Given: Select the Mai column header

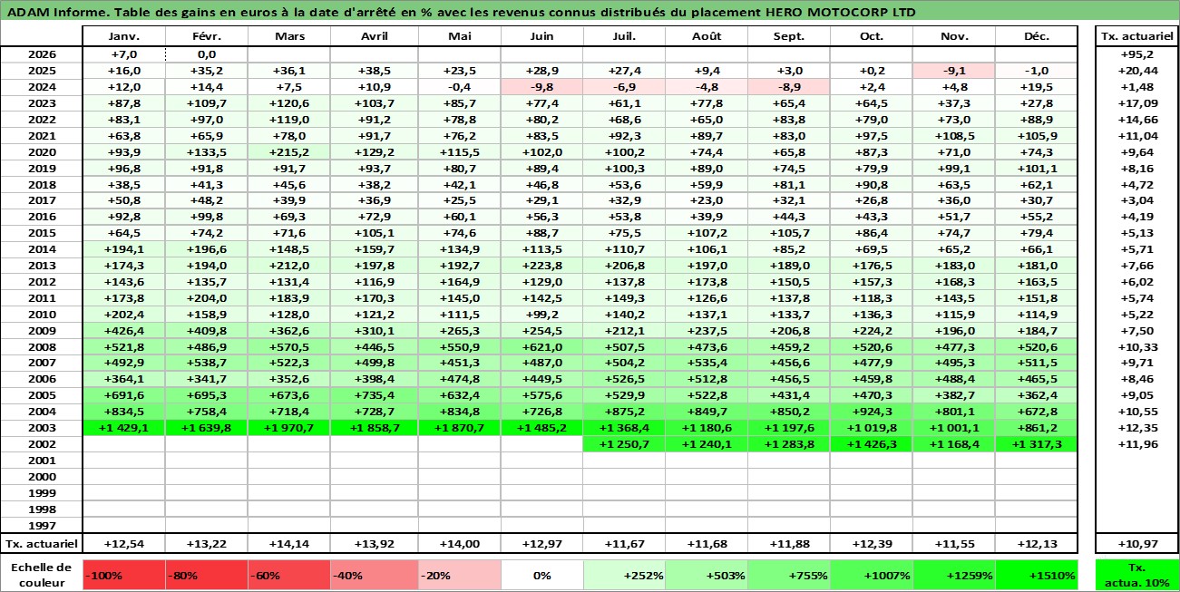Looking at the screenshot, I should pos(460,36).
